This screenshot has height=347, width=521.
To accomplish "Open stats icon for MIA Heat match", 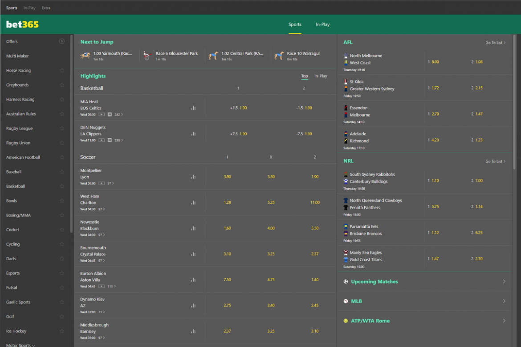I will 193,108.
